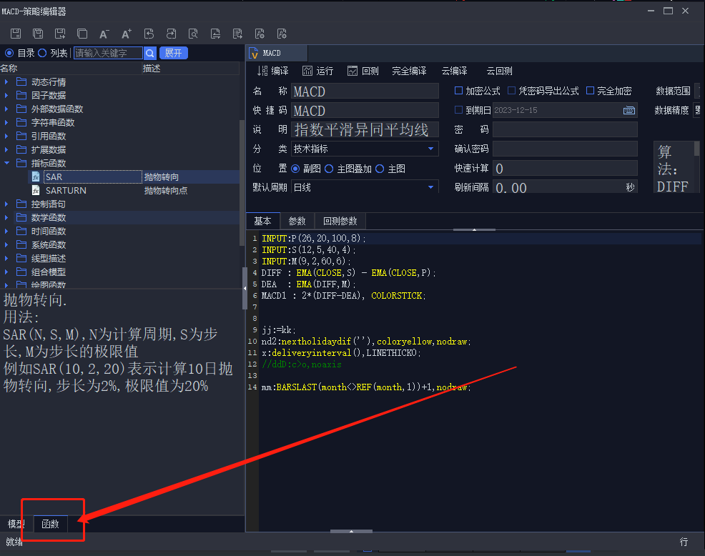705x556 pixels.
Task: Enable the 凭密码导出公式 checkbox
Action: pyautogui.click(x=512, y=91)
